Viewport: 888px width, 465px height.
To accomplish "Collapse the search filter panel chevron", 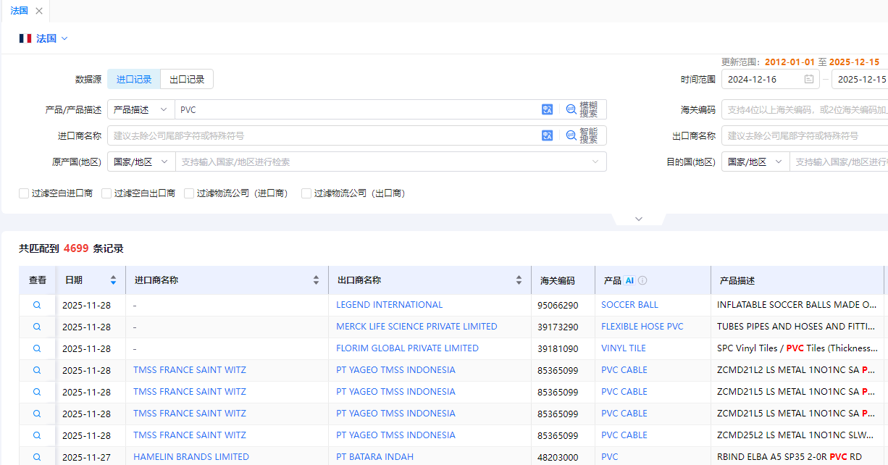I will click(638, 219).
